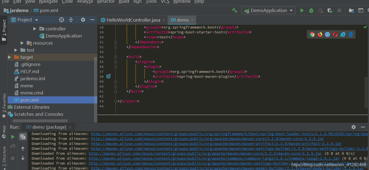Click the Project panel horizontal scrollbar
This screenshot has height=170, width=369.
[40, 121]
